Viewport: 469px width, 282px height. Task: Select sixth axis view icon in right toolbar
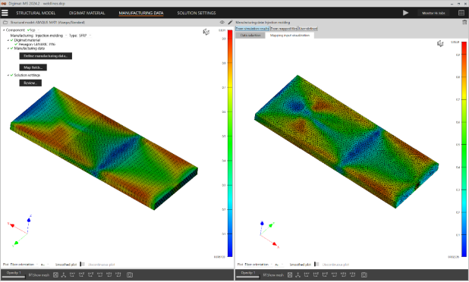[353, 275]
